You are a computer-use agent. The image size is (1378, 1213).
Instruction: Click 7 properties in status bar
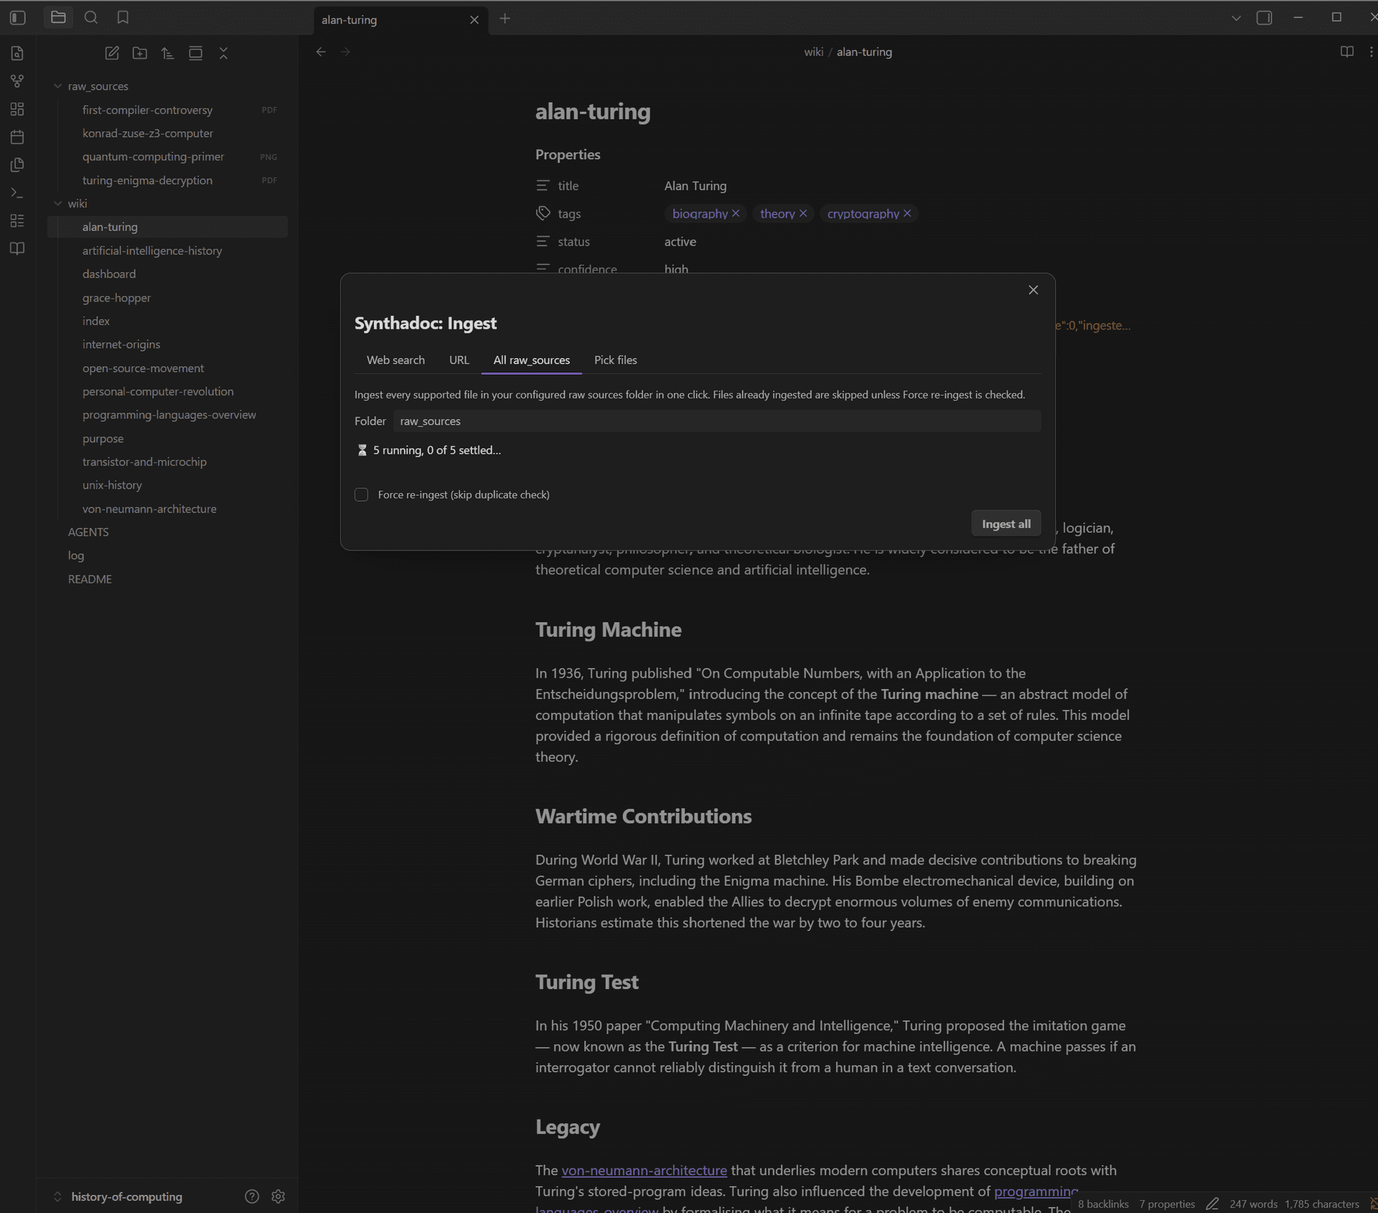pos(1166,1204)
